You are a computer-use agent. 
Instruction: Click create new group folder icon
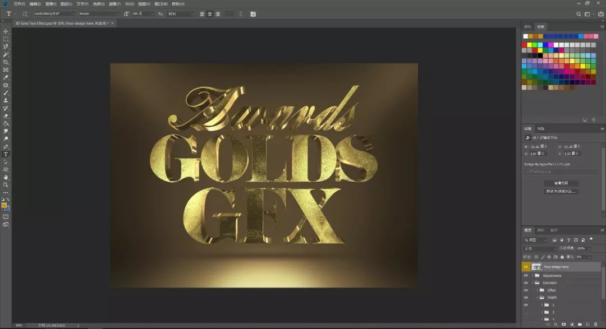pyautogui.click(x=580, y=324)
